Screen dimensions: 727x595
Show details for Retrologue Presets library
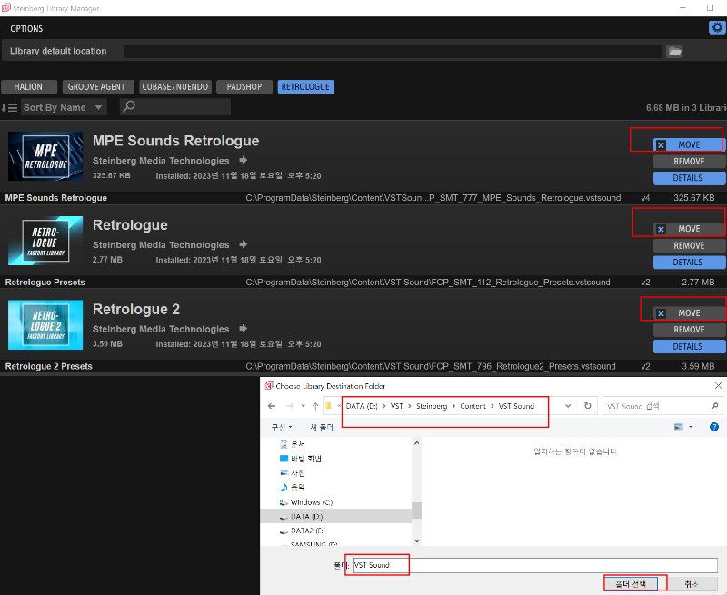pyautogui.click(x=689, y=263)
